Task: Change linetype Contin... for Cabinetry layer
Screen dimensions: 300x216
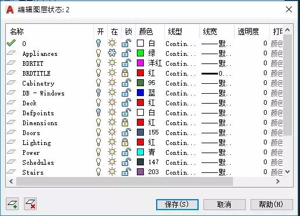Action: (x=181, y=83)
